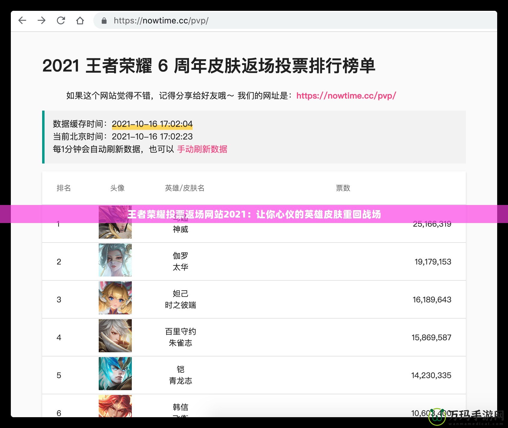Click rank number 3 in the table

point(59,300)
